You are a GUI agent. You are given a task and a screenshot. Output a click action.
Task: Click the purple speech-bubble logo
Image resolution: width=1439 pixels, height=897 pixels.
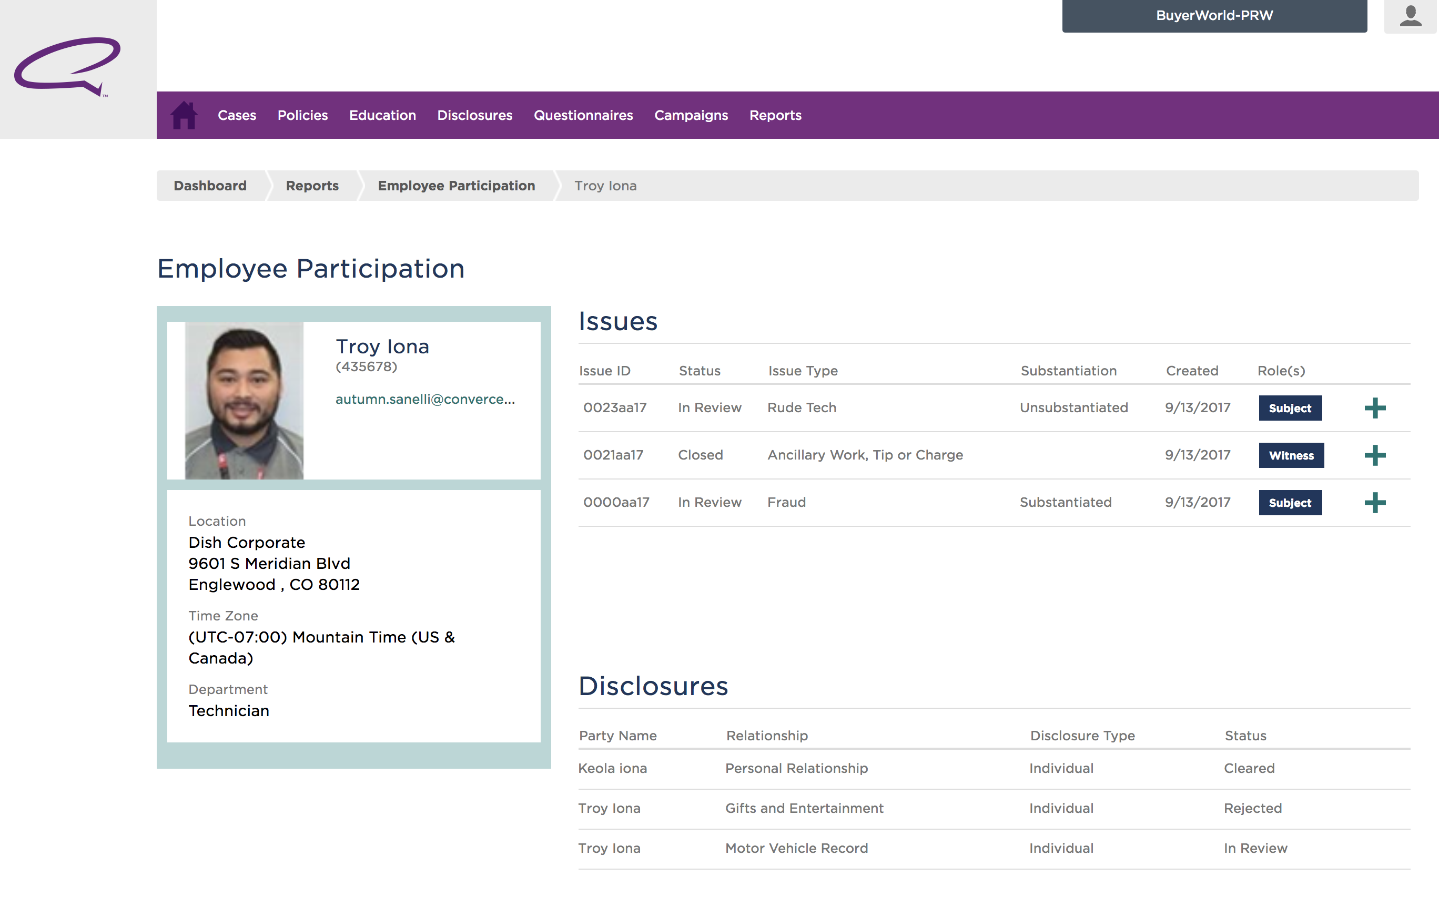point(68,66)
